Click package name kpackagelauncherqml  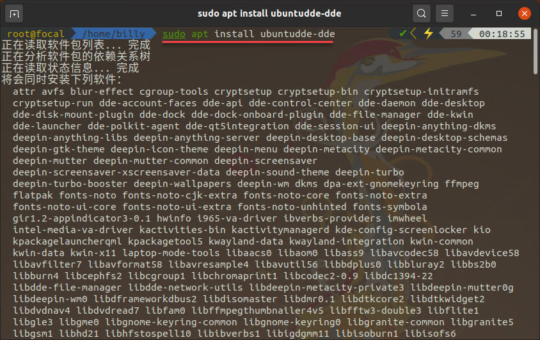68,241
